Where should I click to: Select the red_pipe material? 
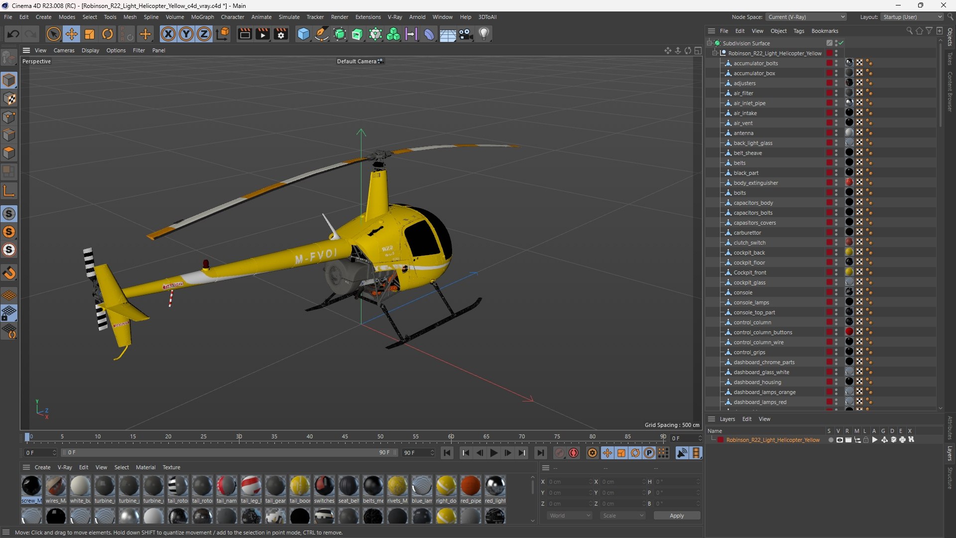coord(471,490)
